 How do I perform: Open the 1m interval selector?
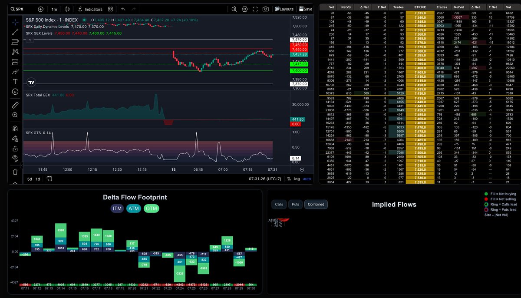pos(54,9)
